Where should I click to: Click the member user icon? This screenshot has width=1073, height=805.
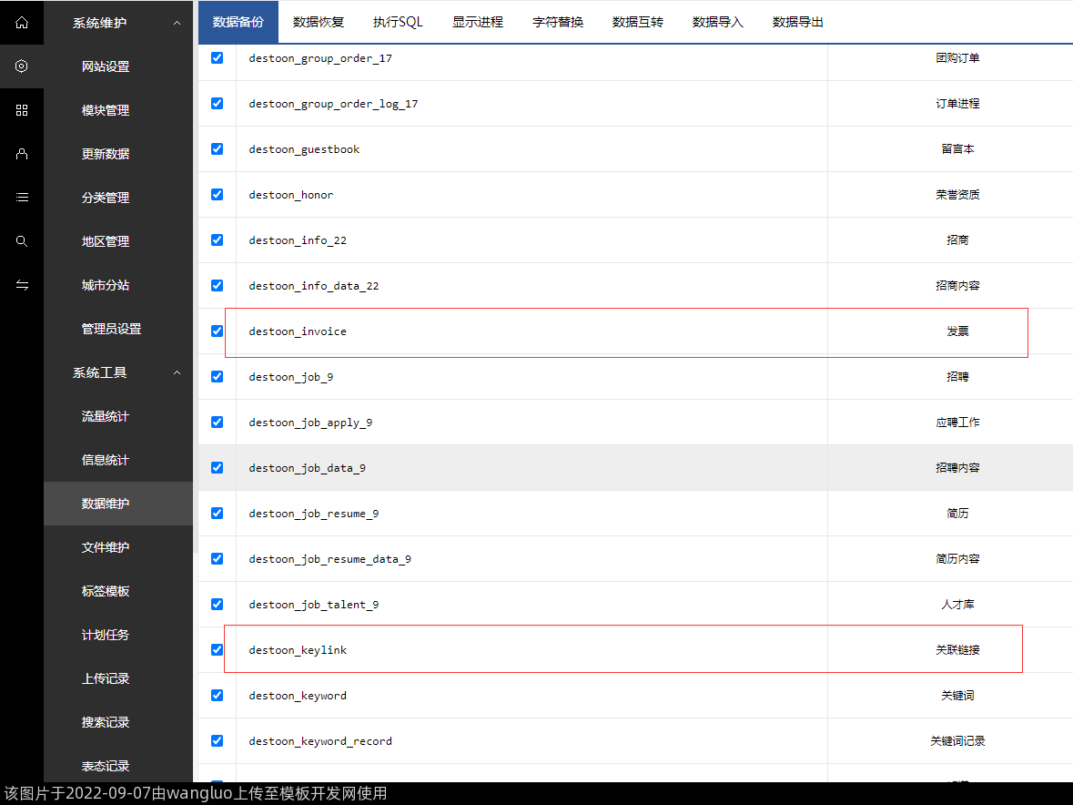[22, 154]
